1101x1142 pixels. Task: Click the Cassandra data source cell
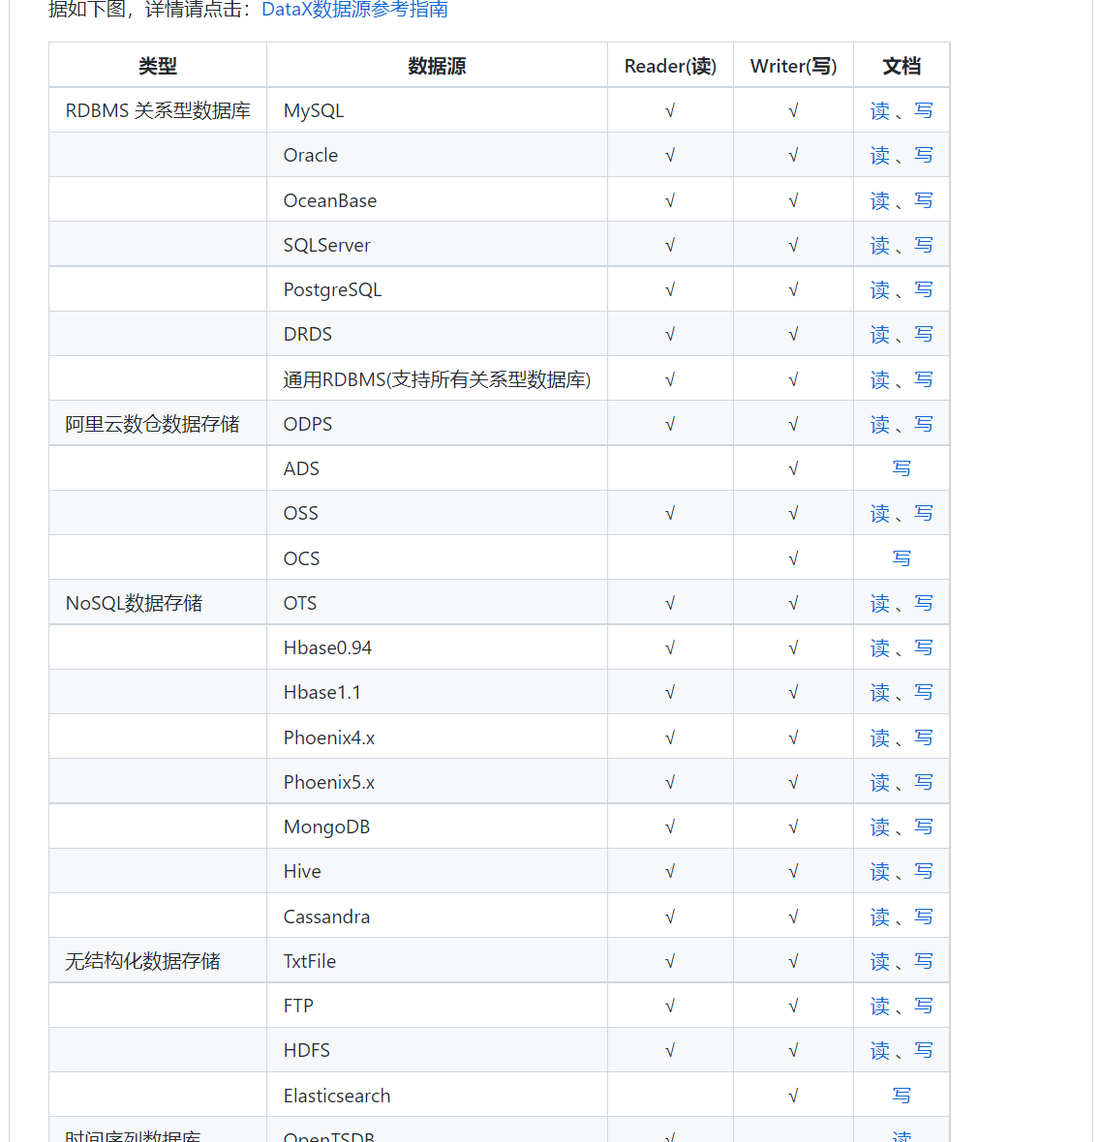[437, 917]
